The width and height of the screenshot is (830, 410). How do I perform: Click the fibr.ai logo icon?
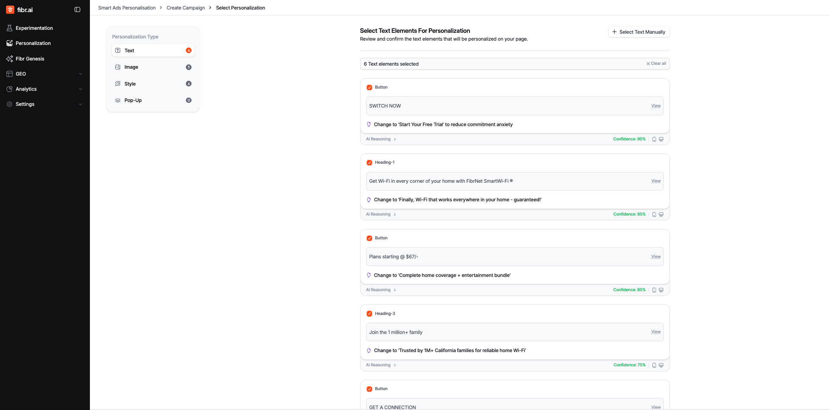[x=10, y=10]
